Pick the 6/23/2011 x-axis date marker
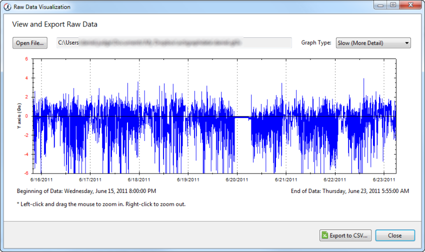 tap(383, 179)
